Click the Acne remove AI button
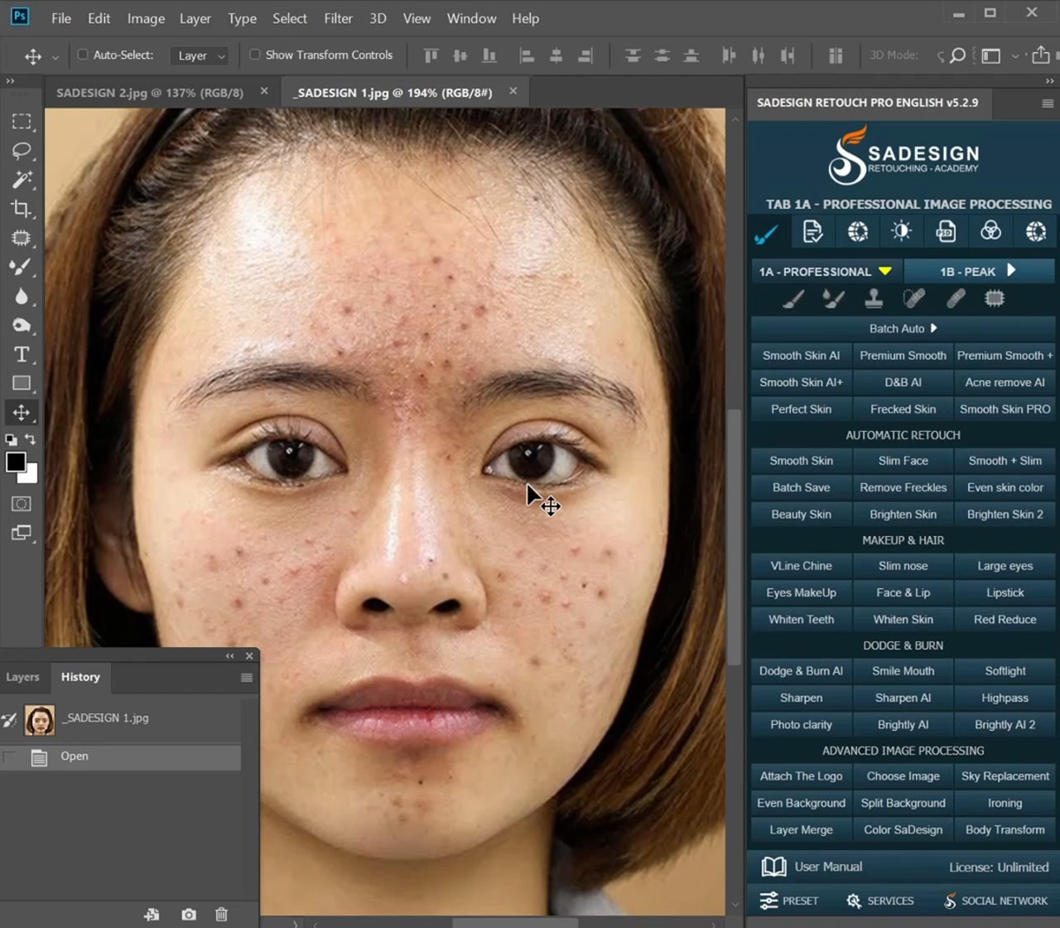 1005,382
